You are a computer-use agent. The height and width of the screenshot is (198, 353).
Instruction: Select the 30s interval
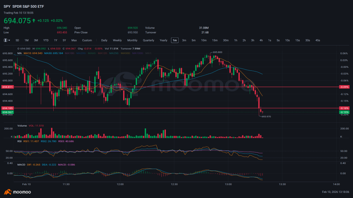pyautogui.click(x=308, y=40)
